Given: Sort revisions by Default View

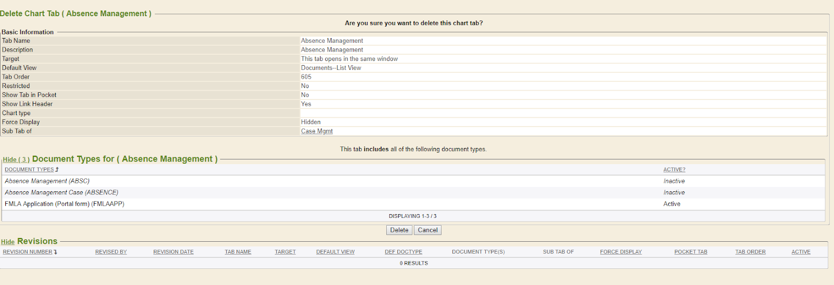Looking at the screenshot, I should (335, 252).
